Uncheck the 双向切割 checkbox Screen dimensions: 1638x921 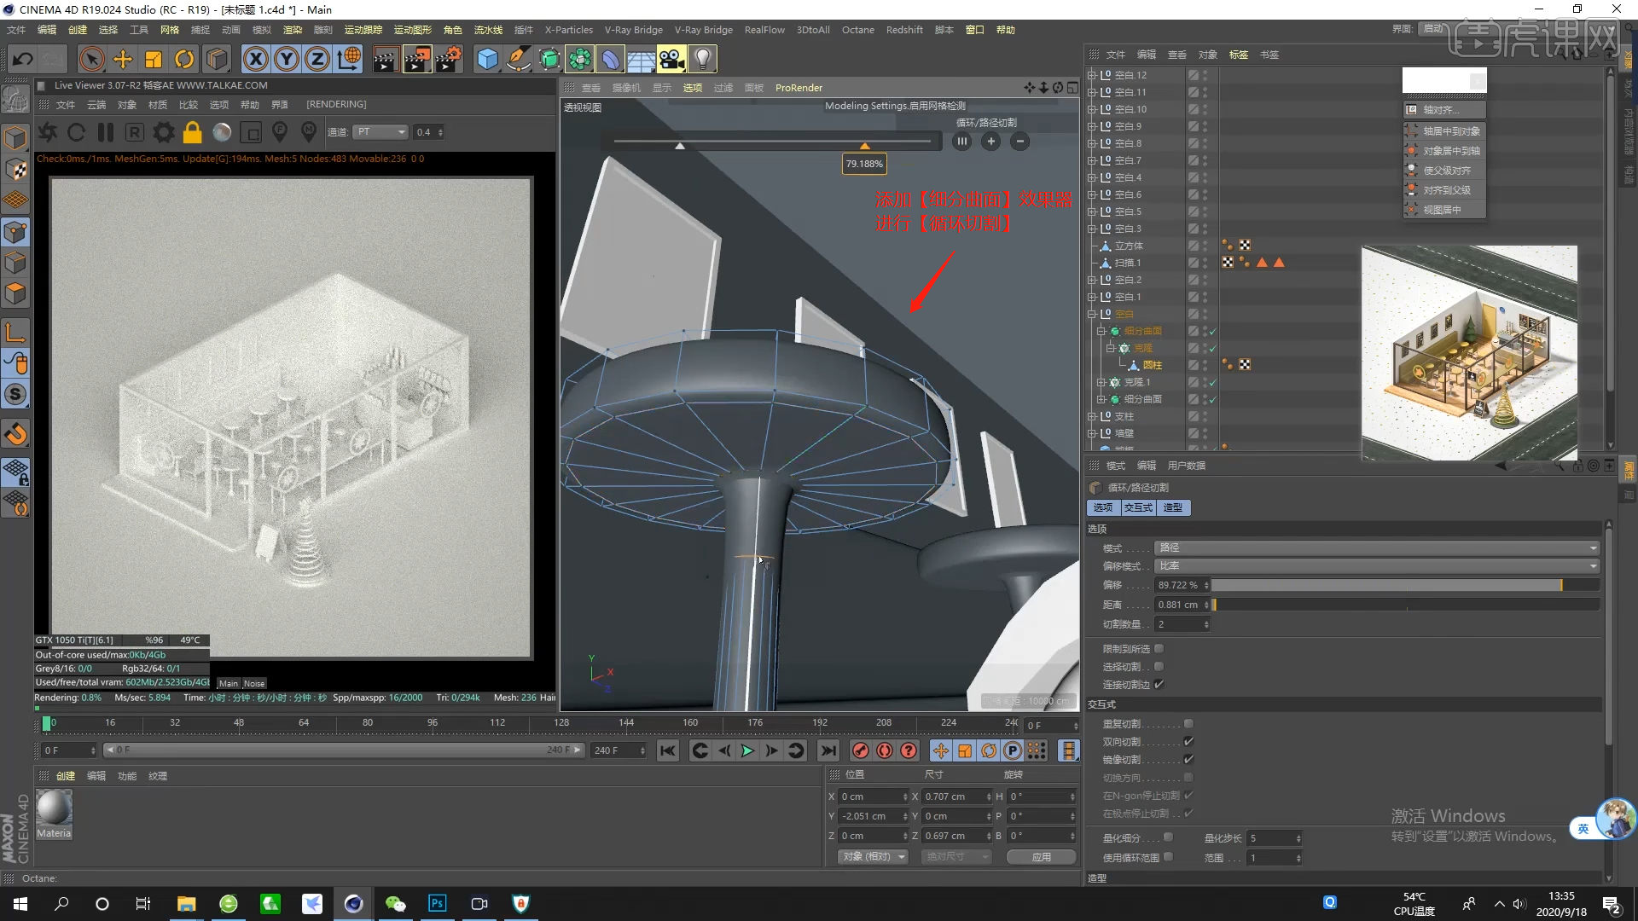click(x=1188, y=742)
